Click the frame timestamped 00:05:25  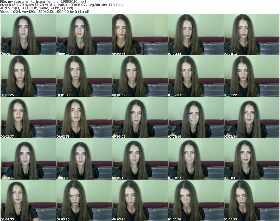point(140,200)
